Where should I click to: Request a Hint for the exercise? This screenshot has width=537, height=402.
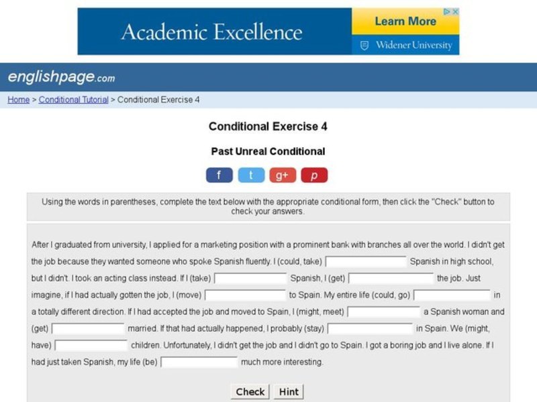pyautogui.click(x=288, y=391)
